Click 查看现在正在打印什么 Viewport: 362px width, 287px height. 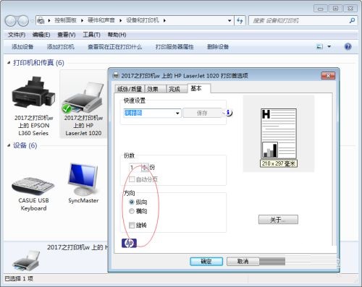tap(115, 46)
